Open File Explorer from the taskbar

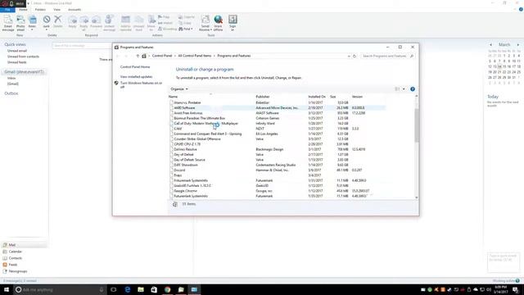click(x=141, y=289)
